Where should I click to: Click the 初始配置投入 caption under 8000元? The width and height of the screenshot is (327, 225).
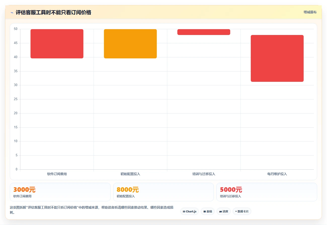126,196
